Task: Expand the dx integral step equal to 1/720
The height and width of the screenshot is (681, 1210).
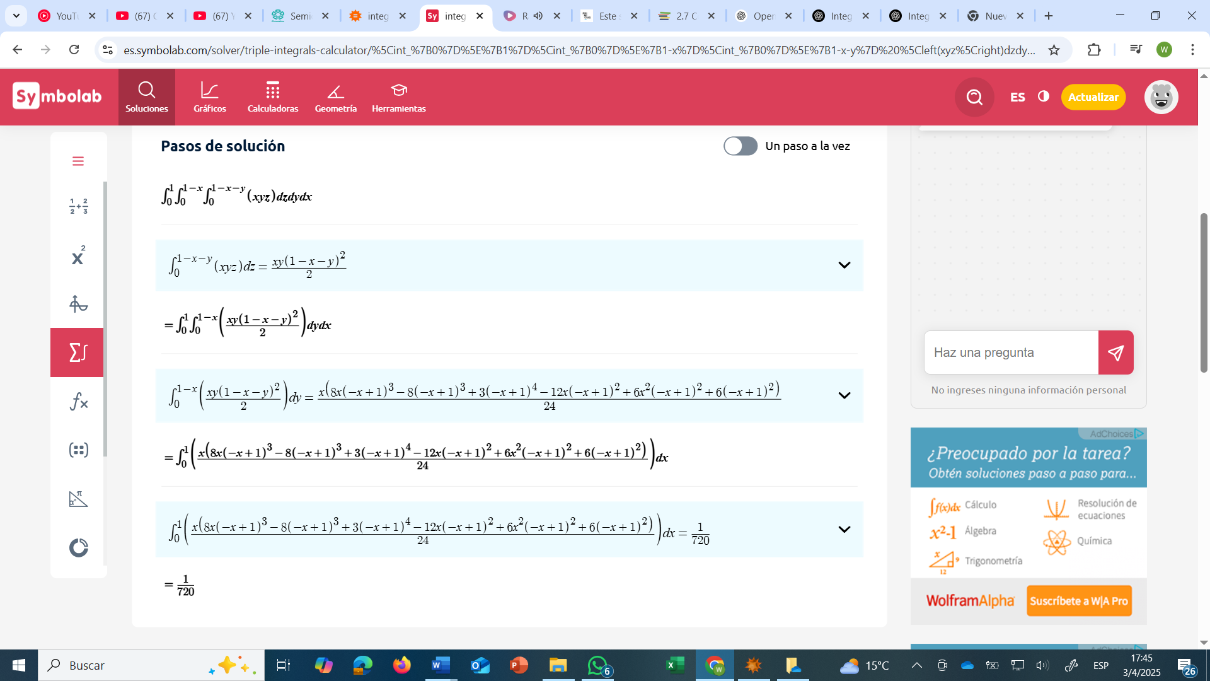Action: pyautogui.click(x=844, y=530)
